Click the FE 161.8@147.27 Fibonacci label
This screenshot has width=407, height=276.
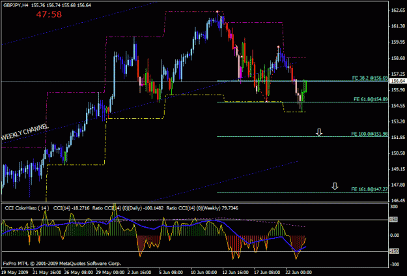tap(369, 189)
